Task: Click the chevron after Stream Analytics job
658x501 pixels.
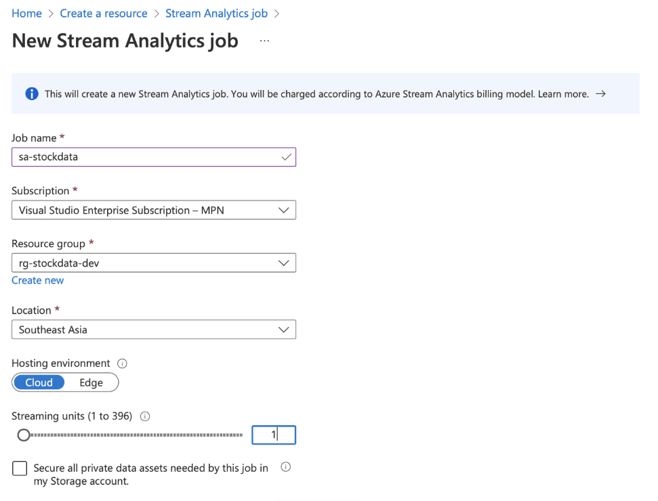Action: (x=276, y=14)
